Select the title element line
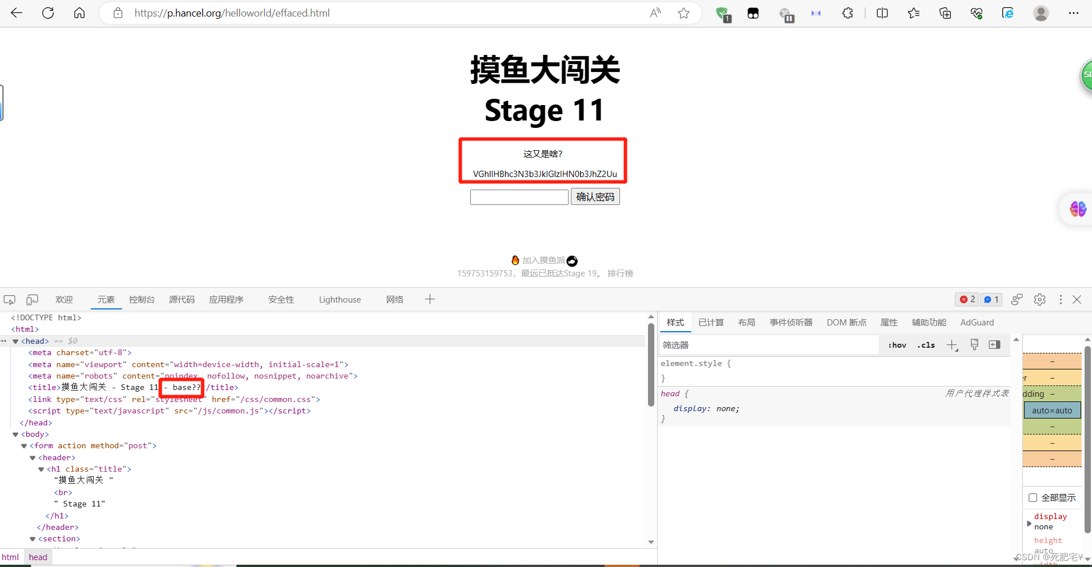1092x567 pixels. 133,388
